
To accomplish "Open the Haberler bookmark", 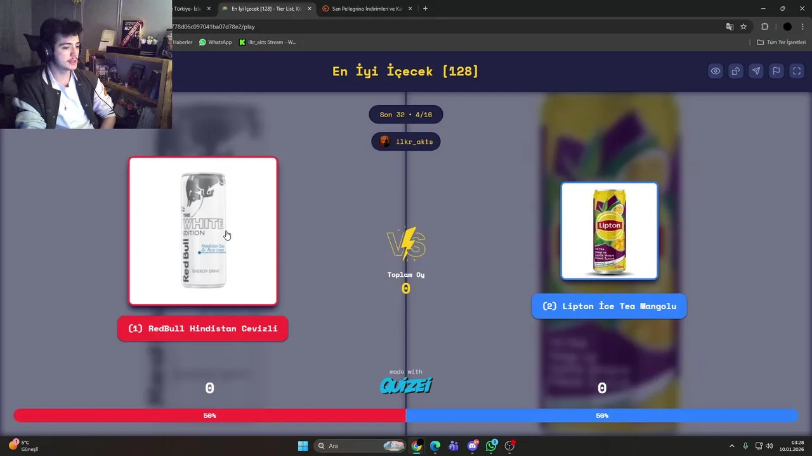I will coord(183,42).
